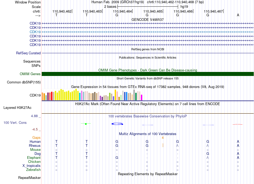The height and width of the screenshot is (184, 254).
Task: Open the 'Repeating Elements by RepeatMasker' title
Action: point(148,174)
